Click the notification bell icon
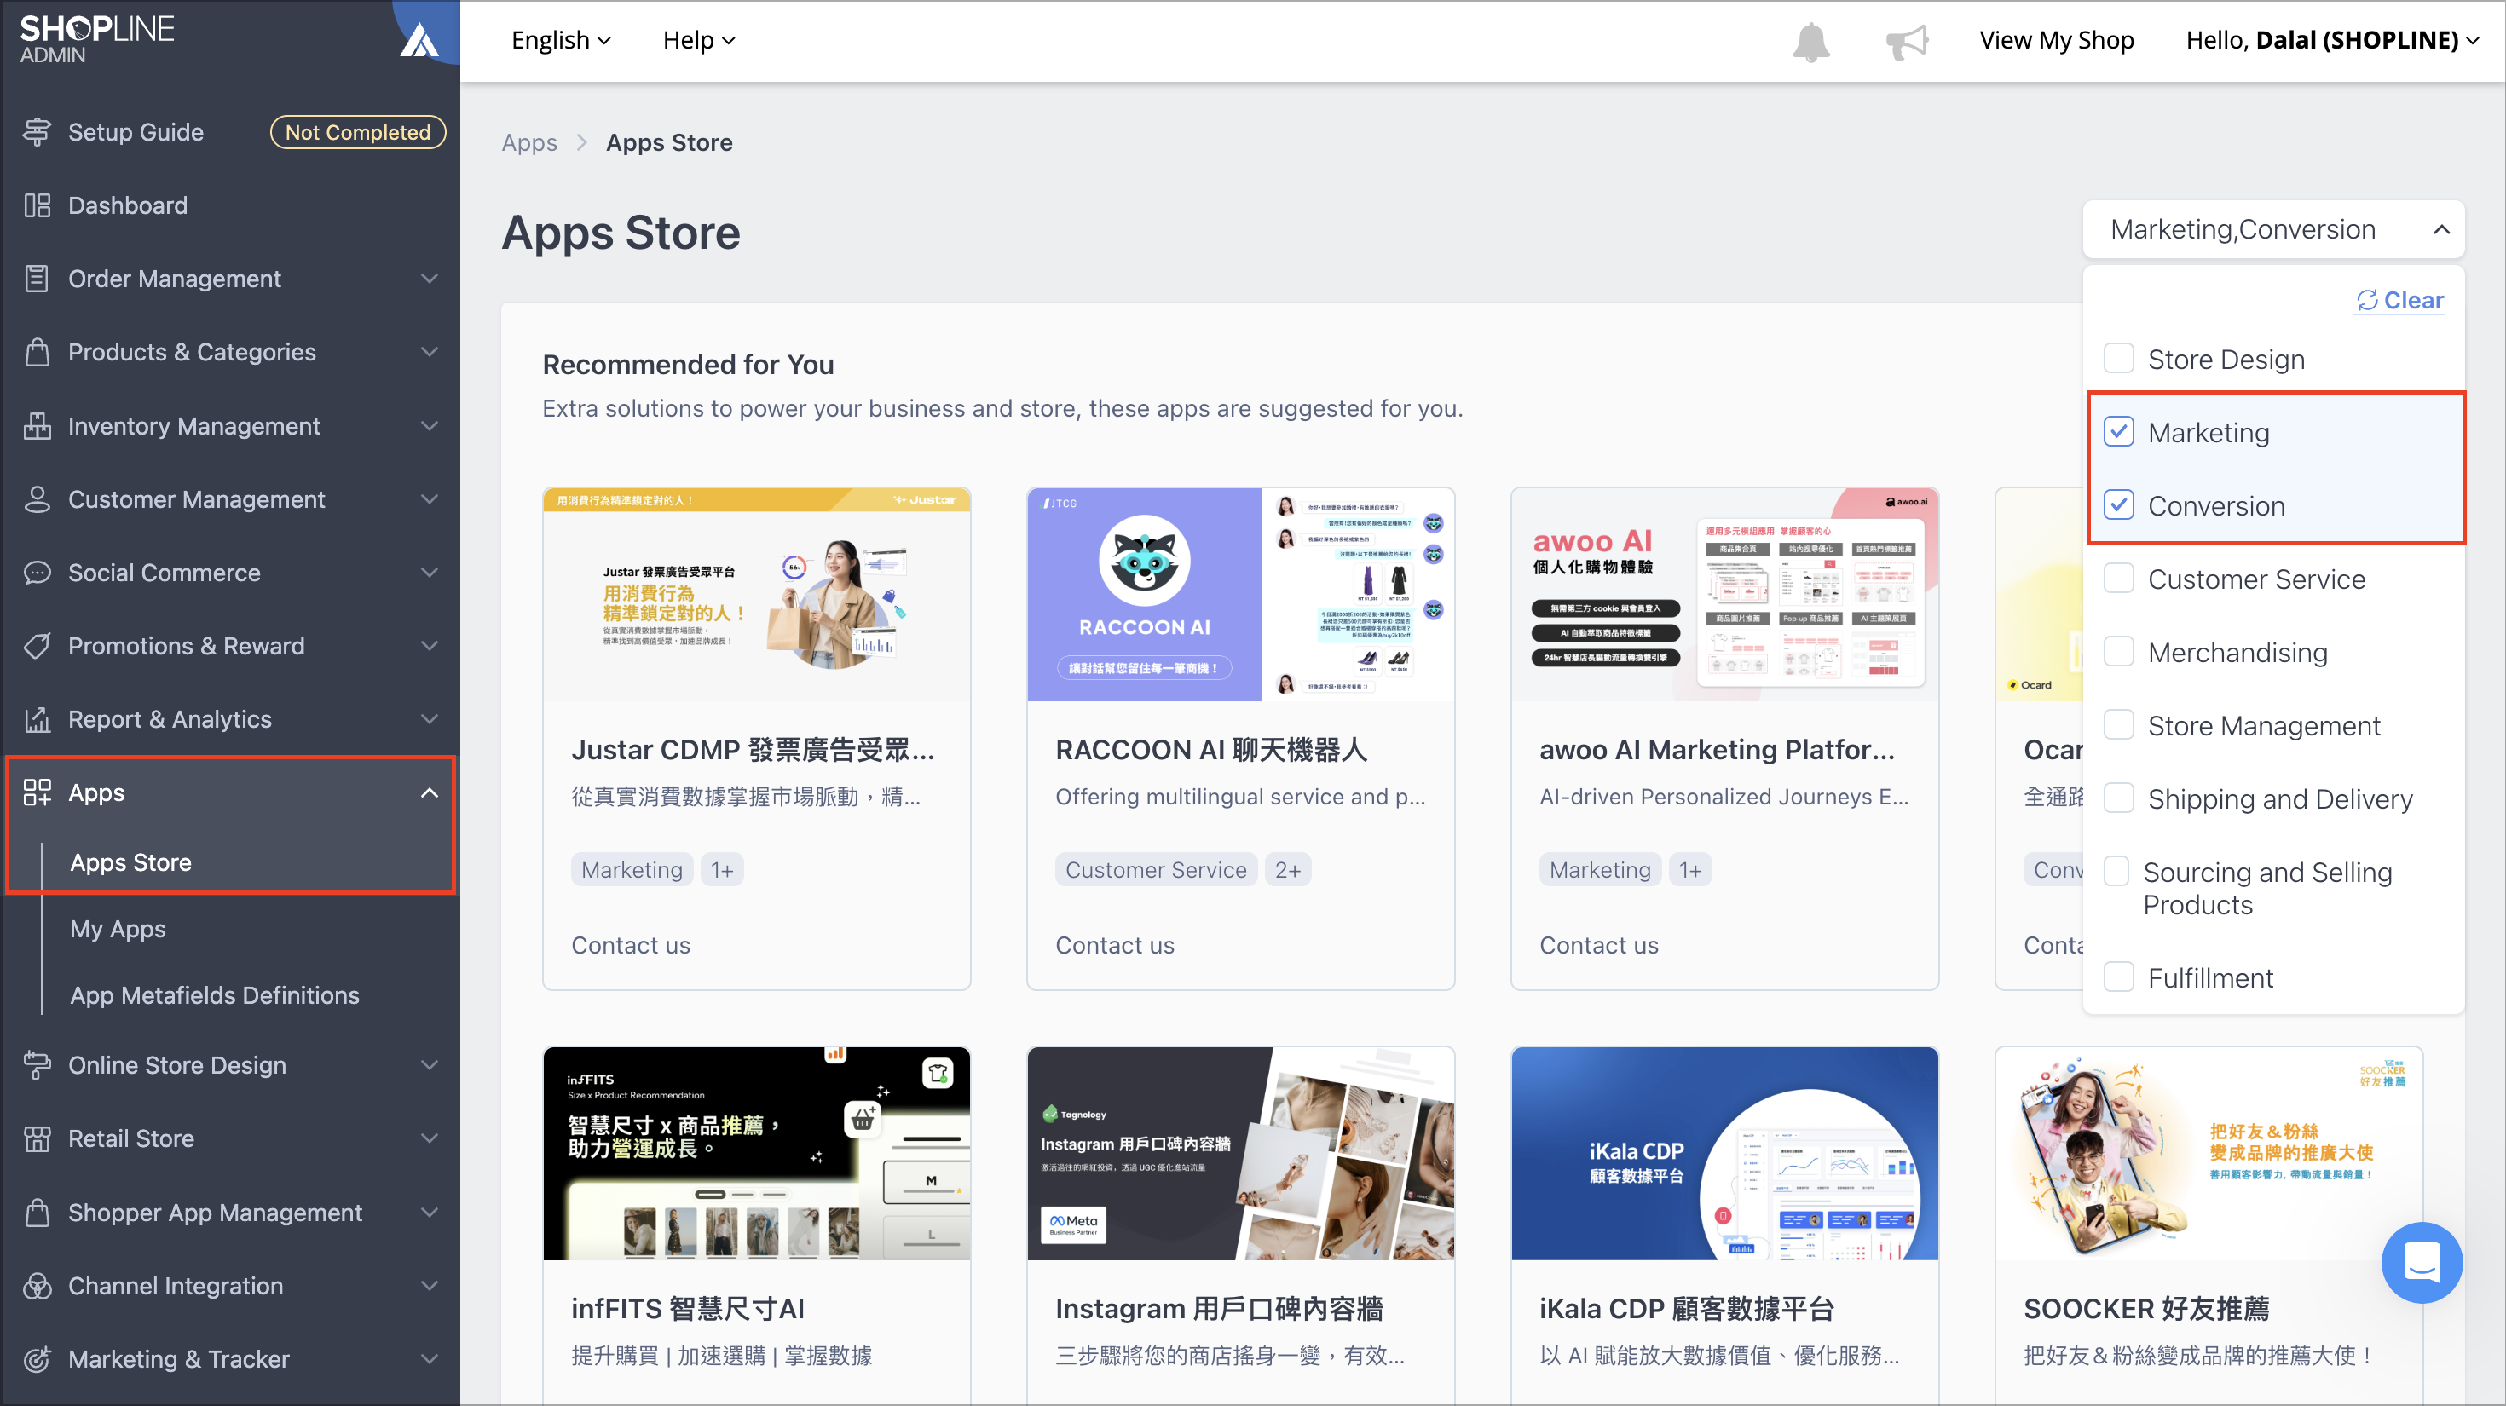Image resolution: width=2506 pixels, height=1406 pixels. coord(1810,41)
